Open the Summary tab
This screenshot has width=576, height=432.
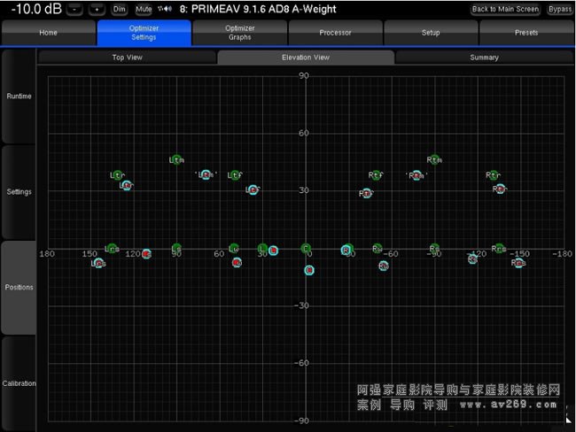point(484,58)
